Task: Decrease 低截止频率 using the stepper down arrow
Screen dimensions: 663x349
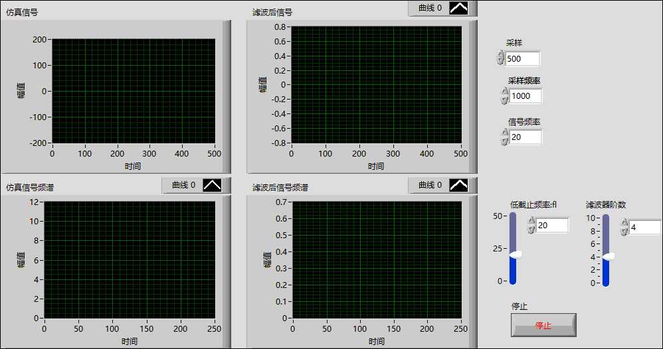Action: pyautogui.click(x=531, y=229)
